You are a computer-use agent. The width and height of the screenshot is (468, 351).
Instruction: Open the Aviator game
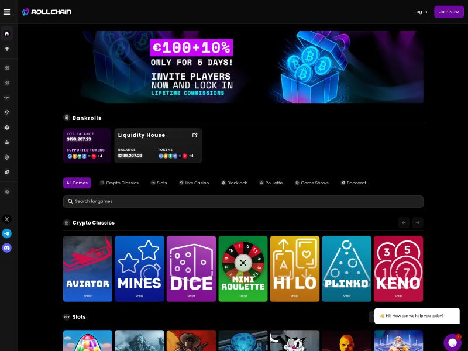tap(88, 269)
